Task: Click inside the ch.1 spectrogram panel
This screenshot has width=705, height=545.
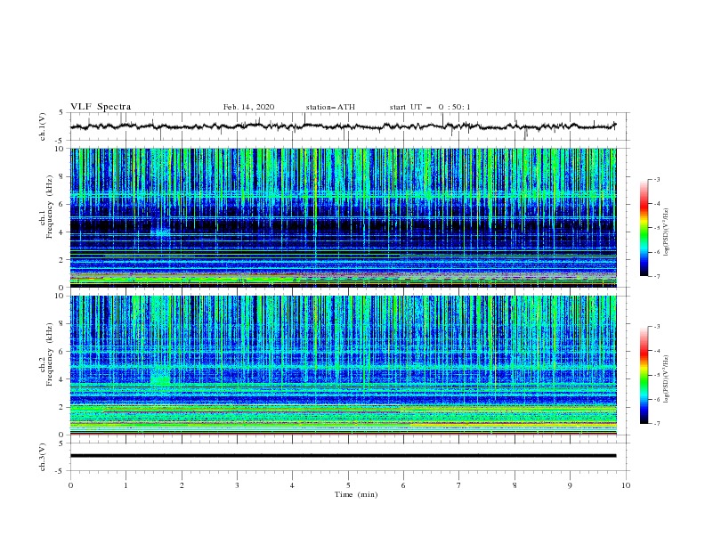Action: coord(343,217)
